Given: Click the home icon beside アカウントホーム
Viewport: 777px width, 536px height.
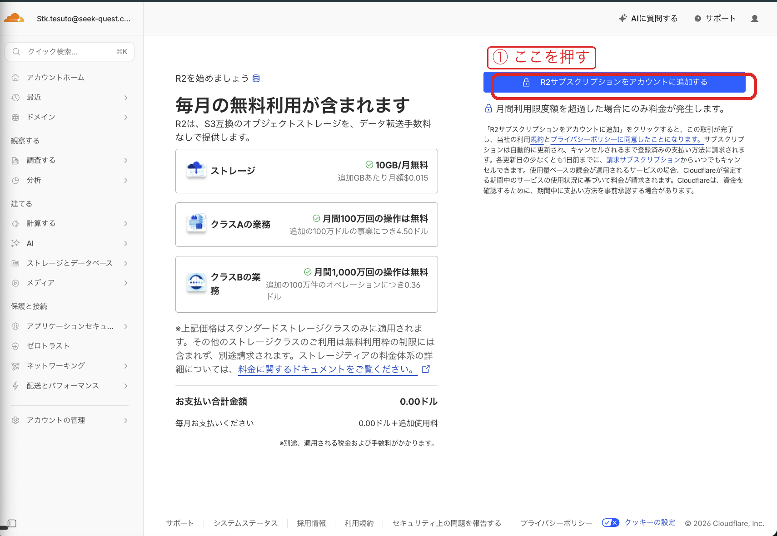Looking at the screenshot, I should 15,78.
